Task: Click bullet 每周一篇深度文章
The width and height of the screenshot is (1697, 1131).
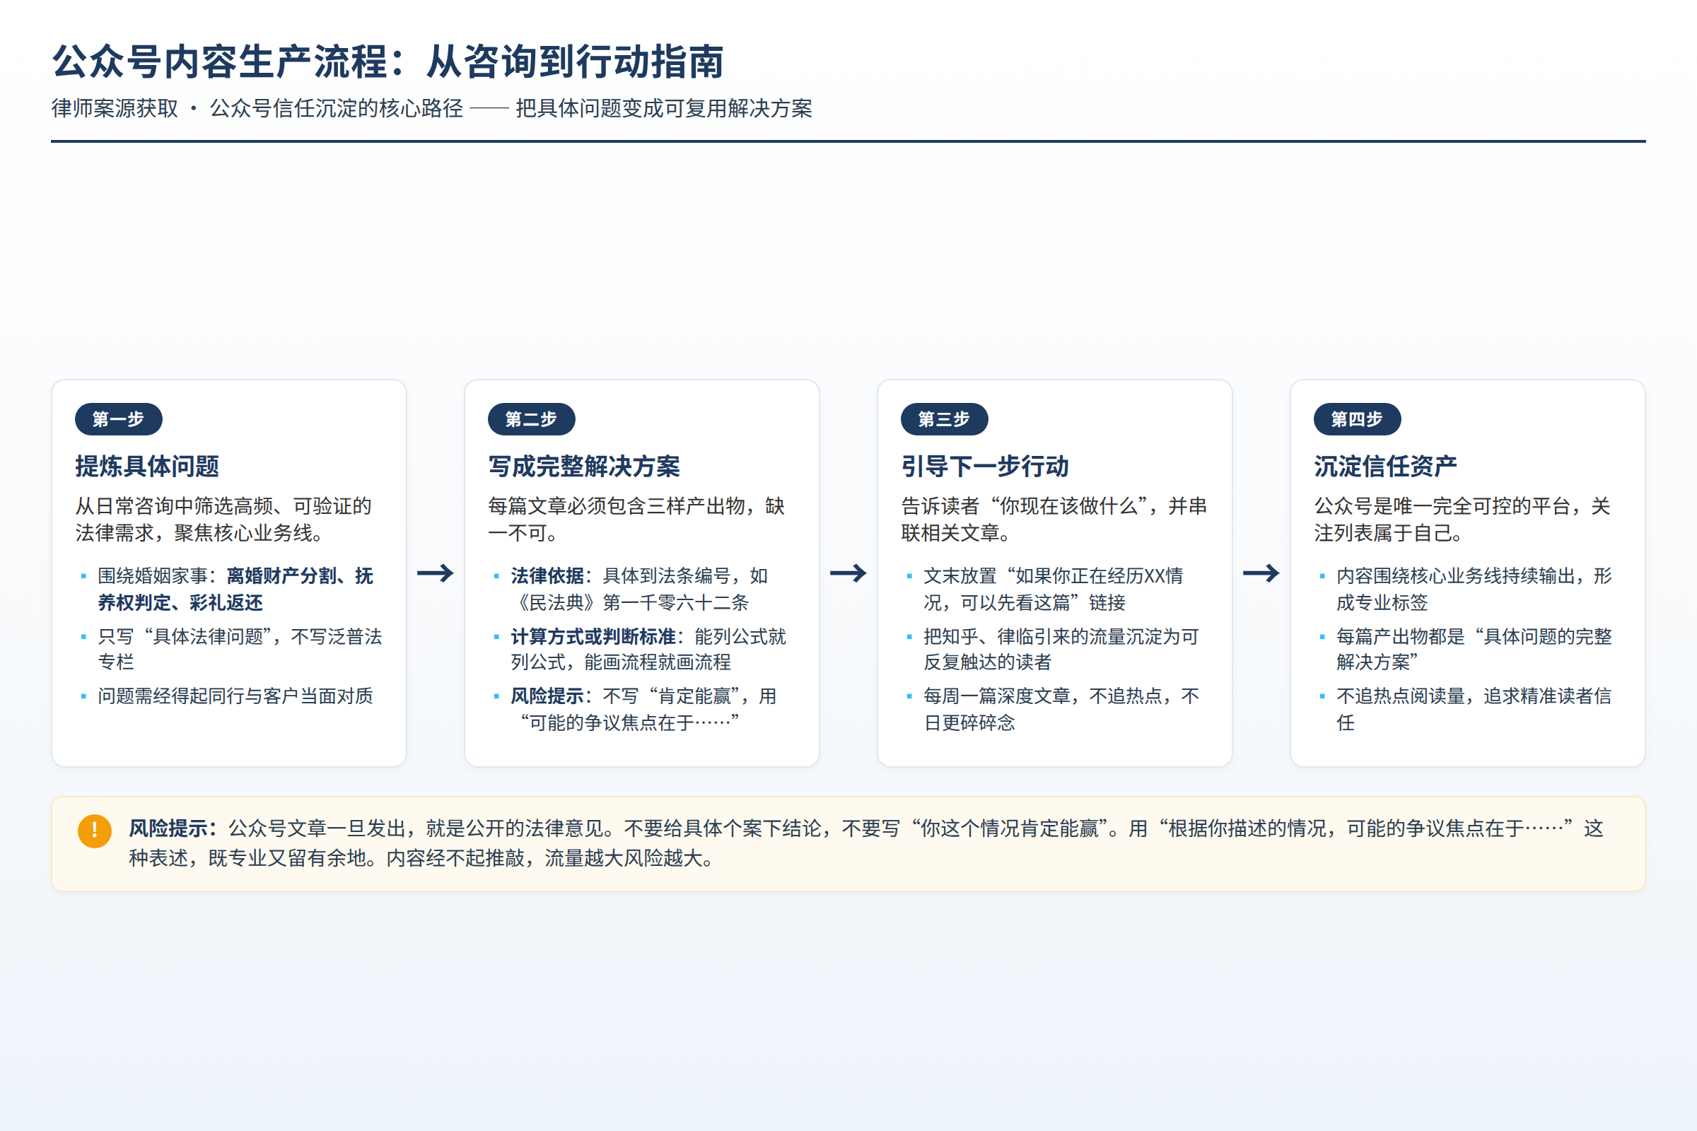Action: (1061, 709)
